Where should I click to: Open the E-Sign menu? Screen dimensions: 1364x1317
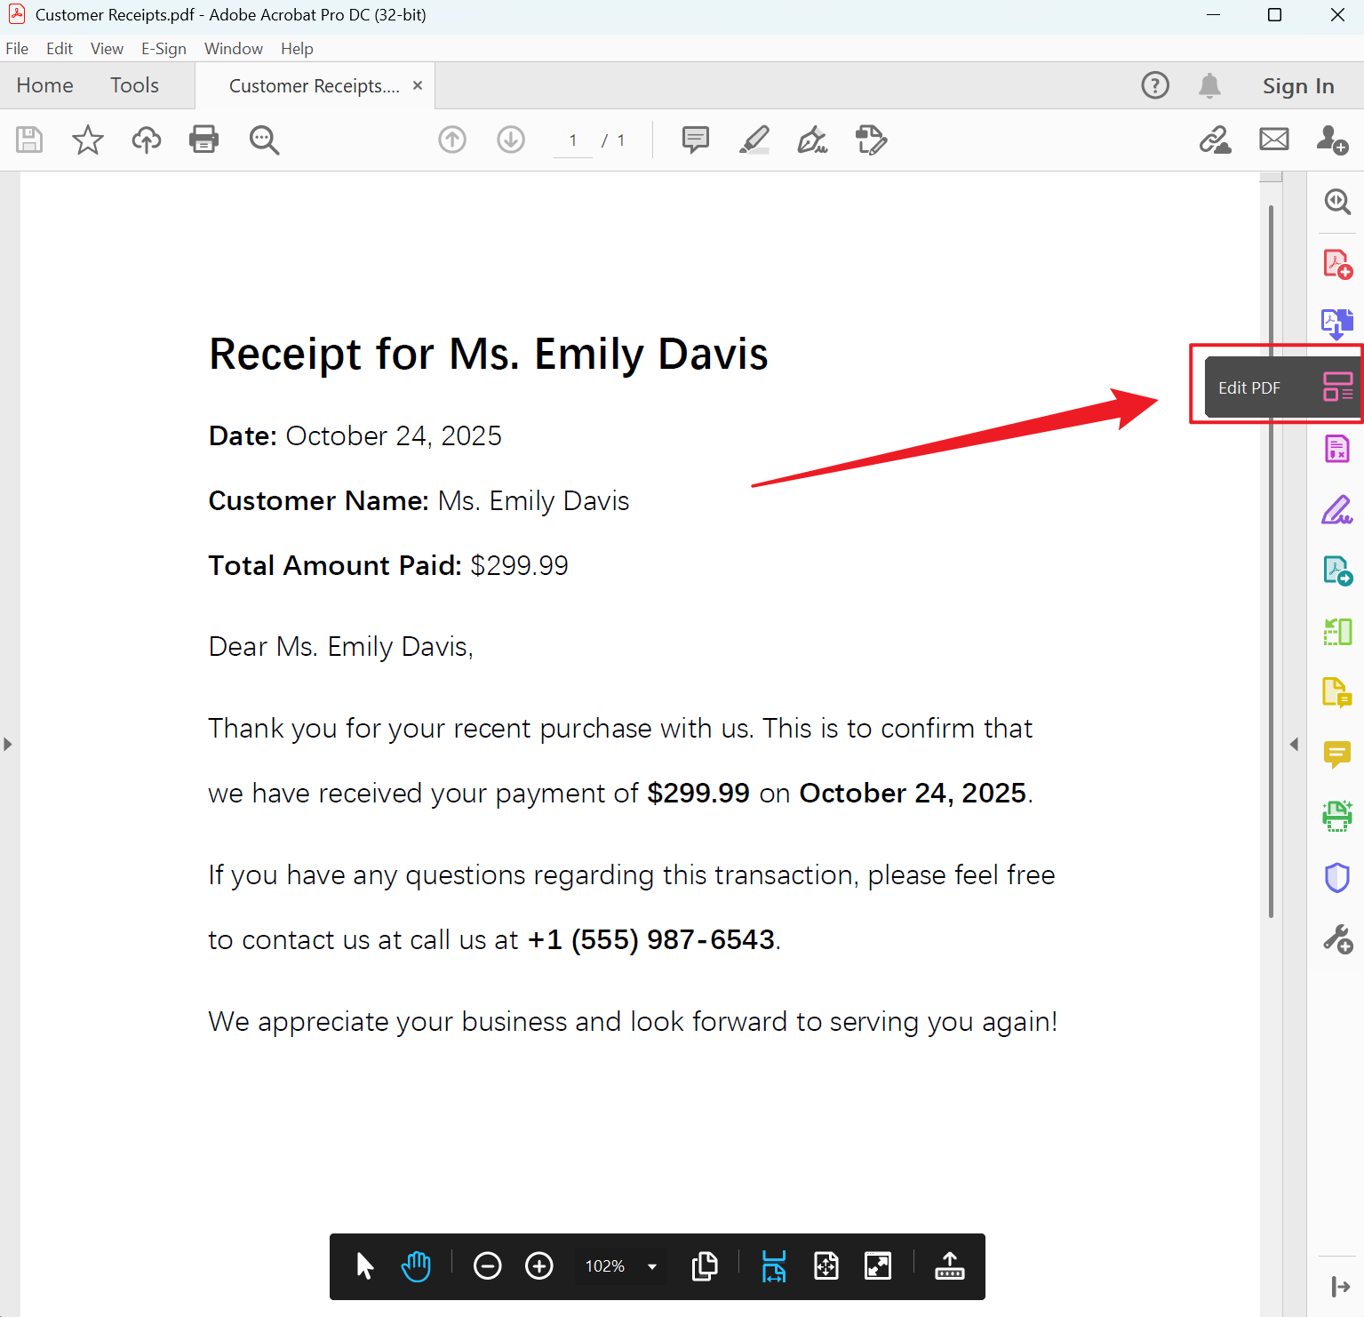[164, 49]
